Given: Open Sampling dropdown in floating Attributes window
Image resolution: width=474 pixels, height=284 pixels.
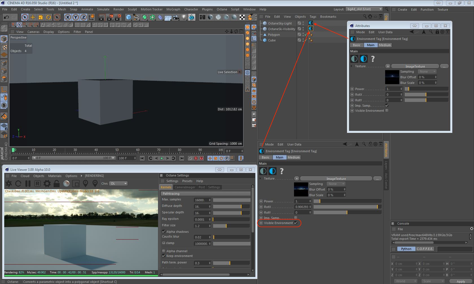Looking at the screenshot, I should point(427,71).
